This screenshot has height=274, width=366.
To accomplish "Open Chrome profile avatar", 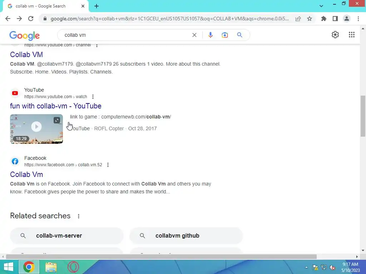I will coord(347,19).
